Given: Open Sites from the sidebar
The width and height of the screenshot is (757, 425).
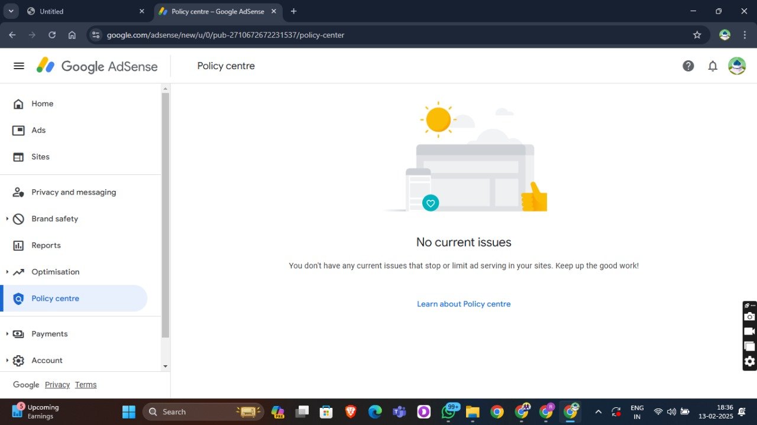Looking at the screenshot, I should pyautogui.click(x=40, y=157).
